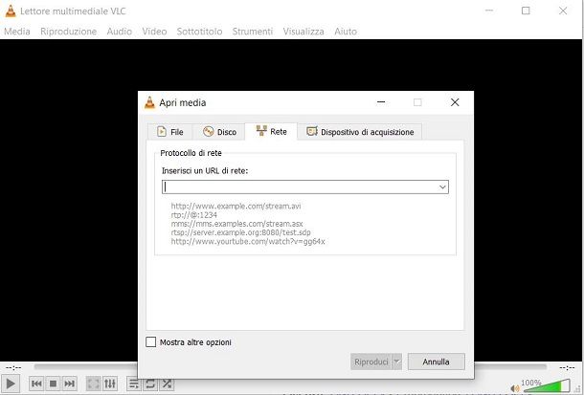Expand the Riproduci dropdown arrow

[x=396, y=362]
